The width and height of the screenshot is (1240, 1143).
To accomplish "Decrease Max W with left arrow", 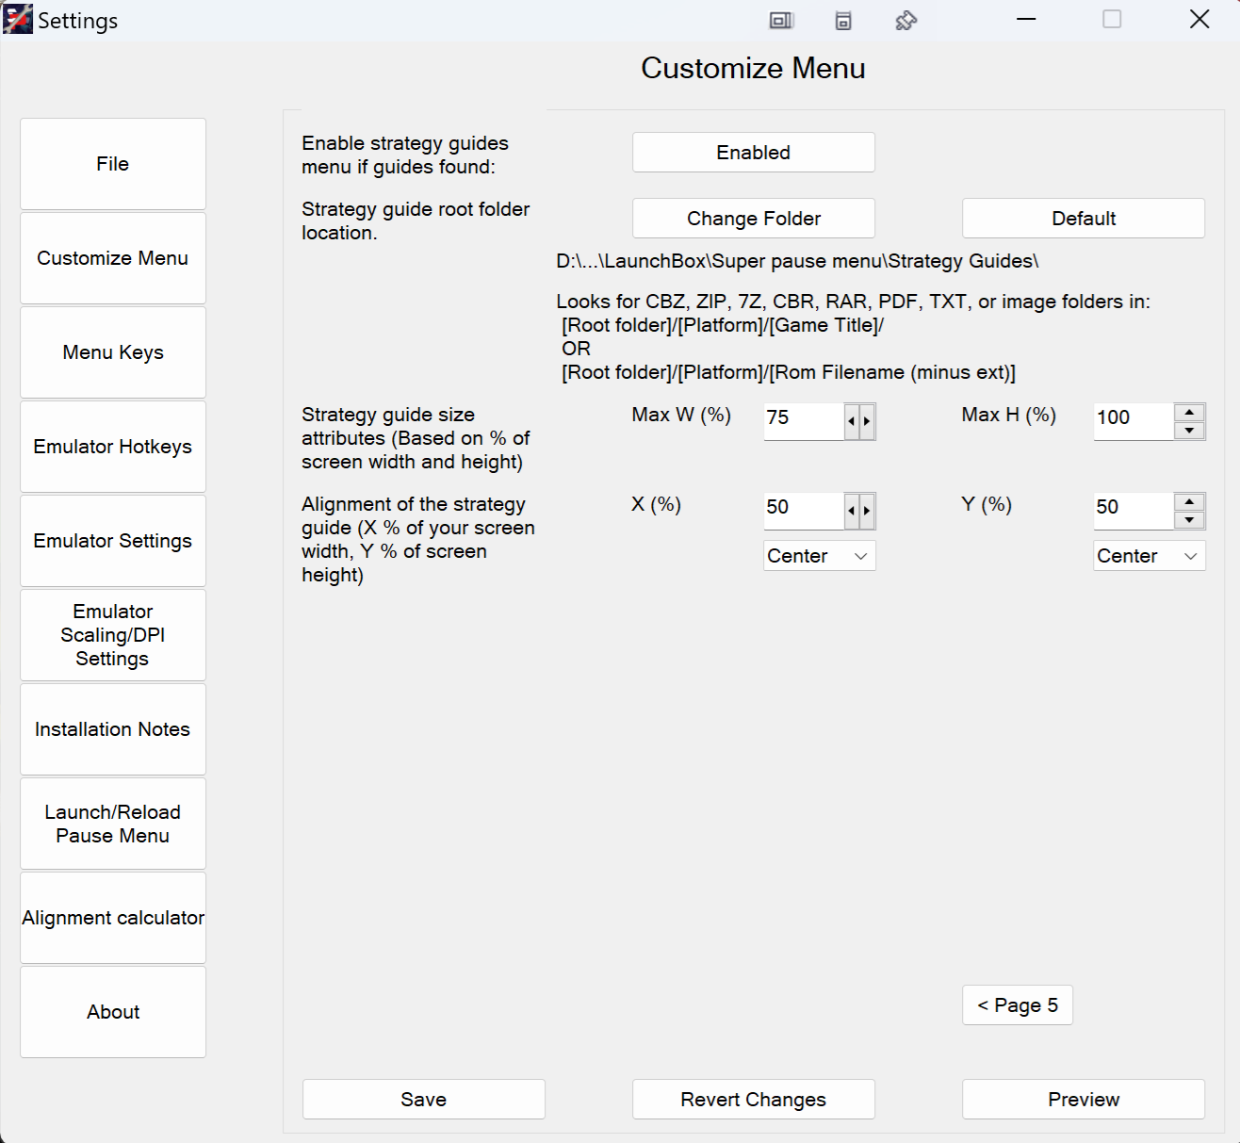I will [852, 421].
